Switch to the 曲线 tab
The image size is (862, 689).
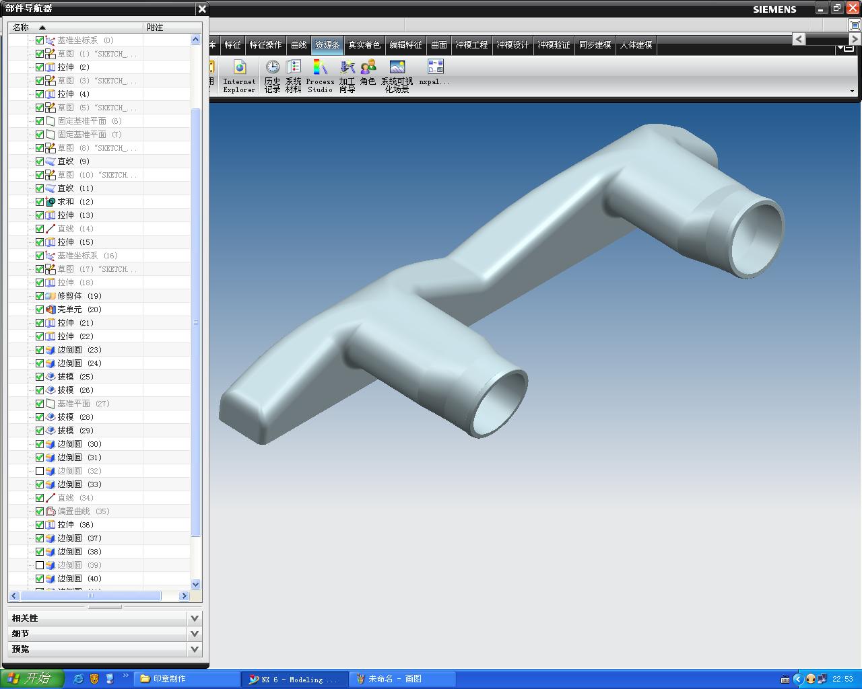[298, 45]
